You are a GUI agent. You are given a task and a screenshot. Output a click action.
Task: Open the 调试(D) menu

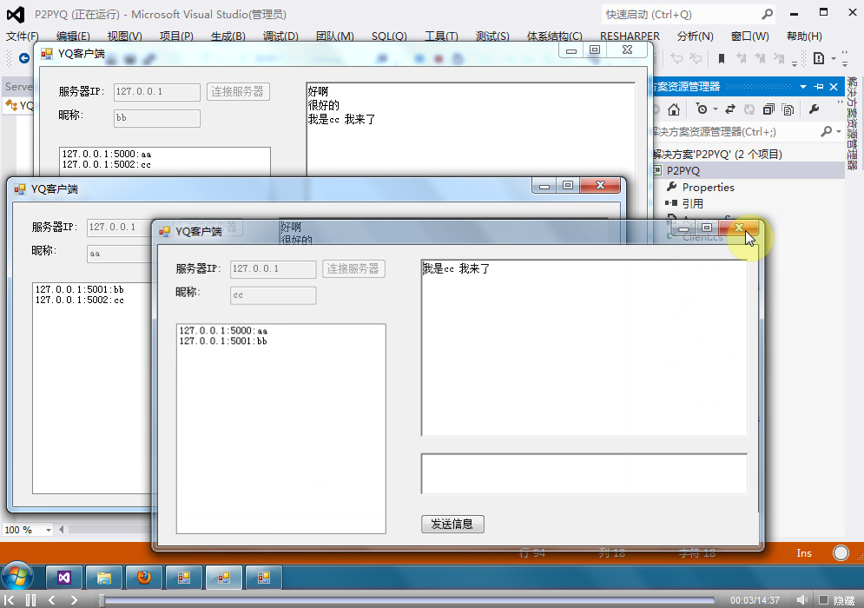tap(280, 36)
